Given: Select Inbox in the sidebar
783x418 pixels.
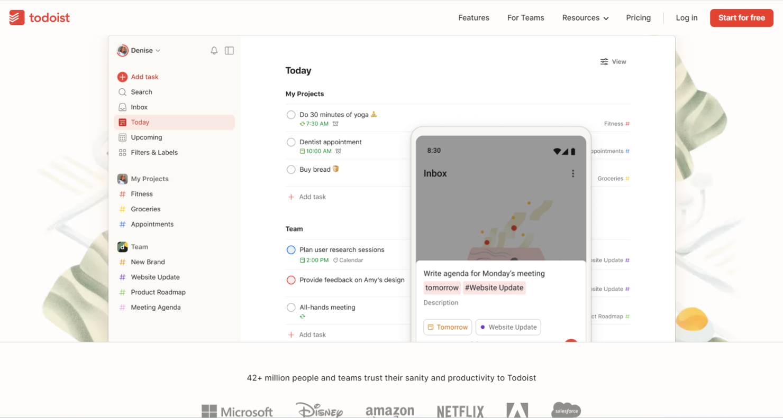Looking at the screenshot, I should click(175, 107).
